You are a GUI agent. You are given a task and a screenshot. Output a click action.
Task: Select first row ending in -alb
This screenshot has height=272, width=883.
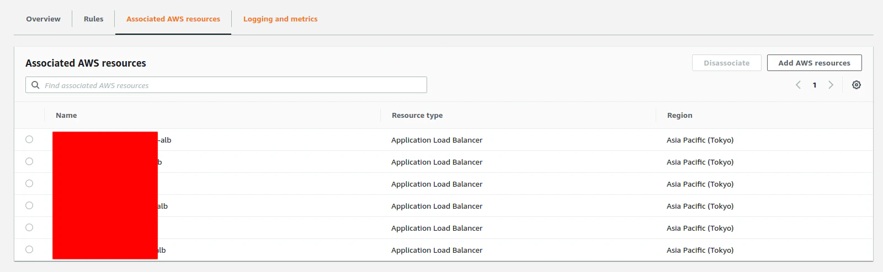point(29,139)
